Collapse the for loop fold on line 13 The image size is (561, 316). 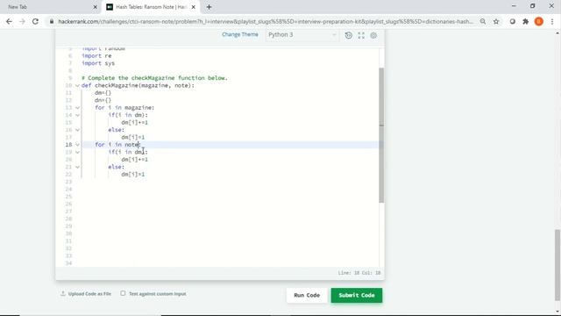(x=77, y=107)
